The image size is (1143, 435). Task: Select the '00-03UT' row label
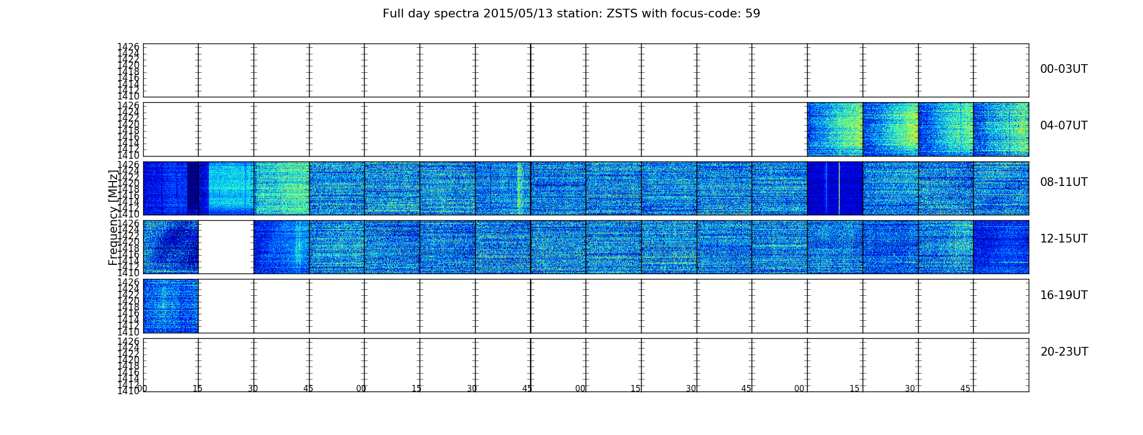click(1064, 69)
